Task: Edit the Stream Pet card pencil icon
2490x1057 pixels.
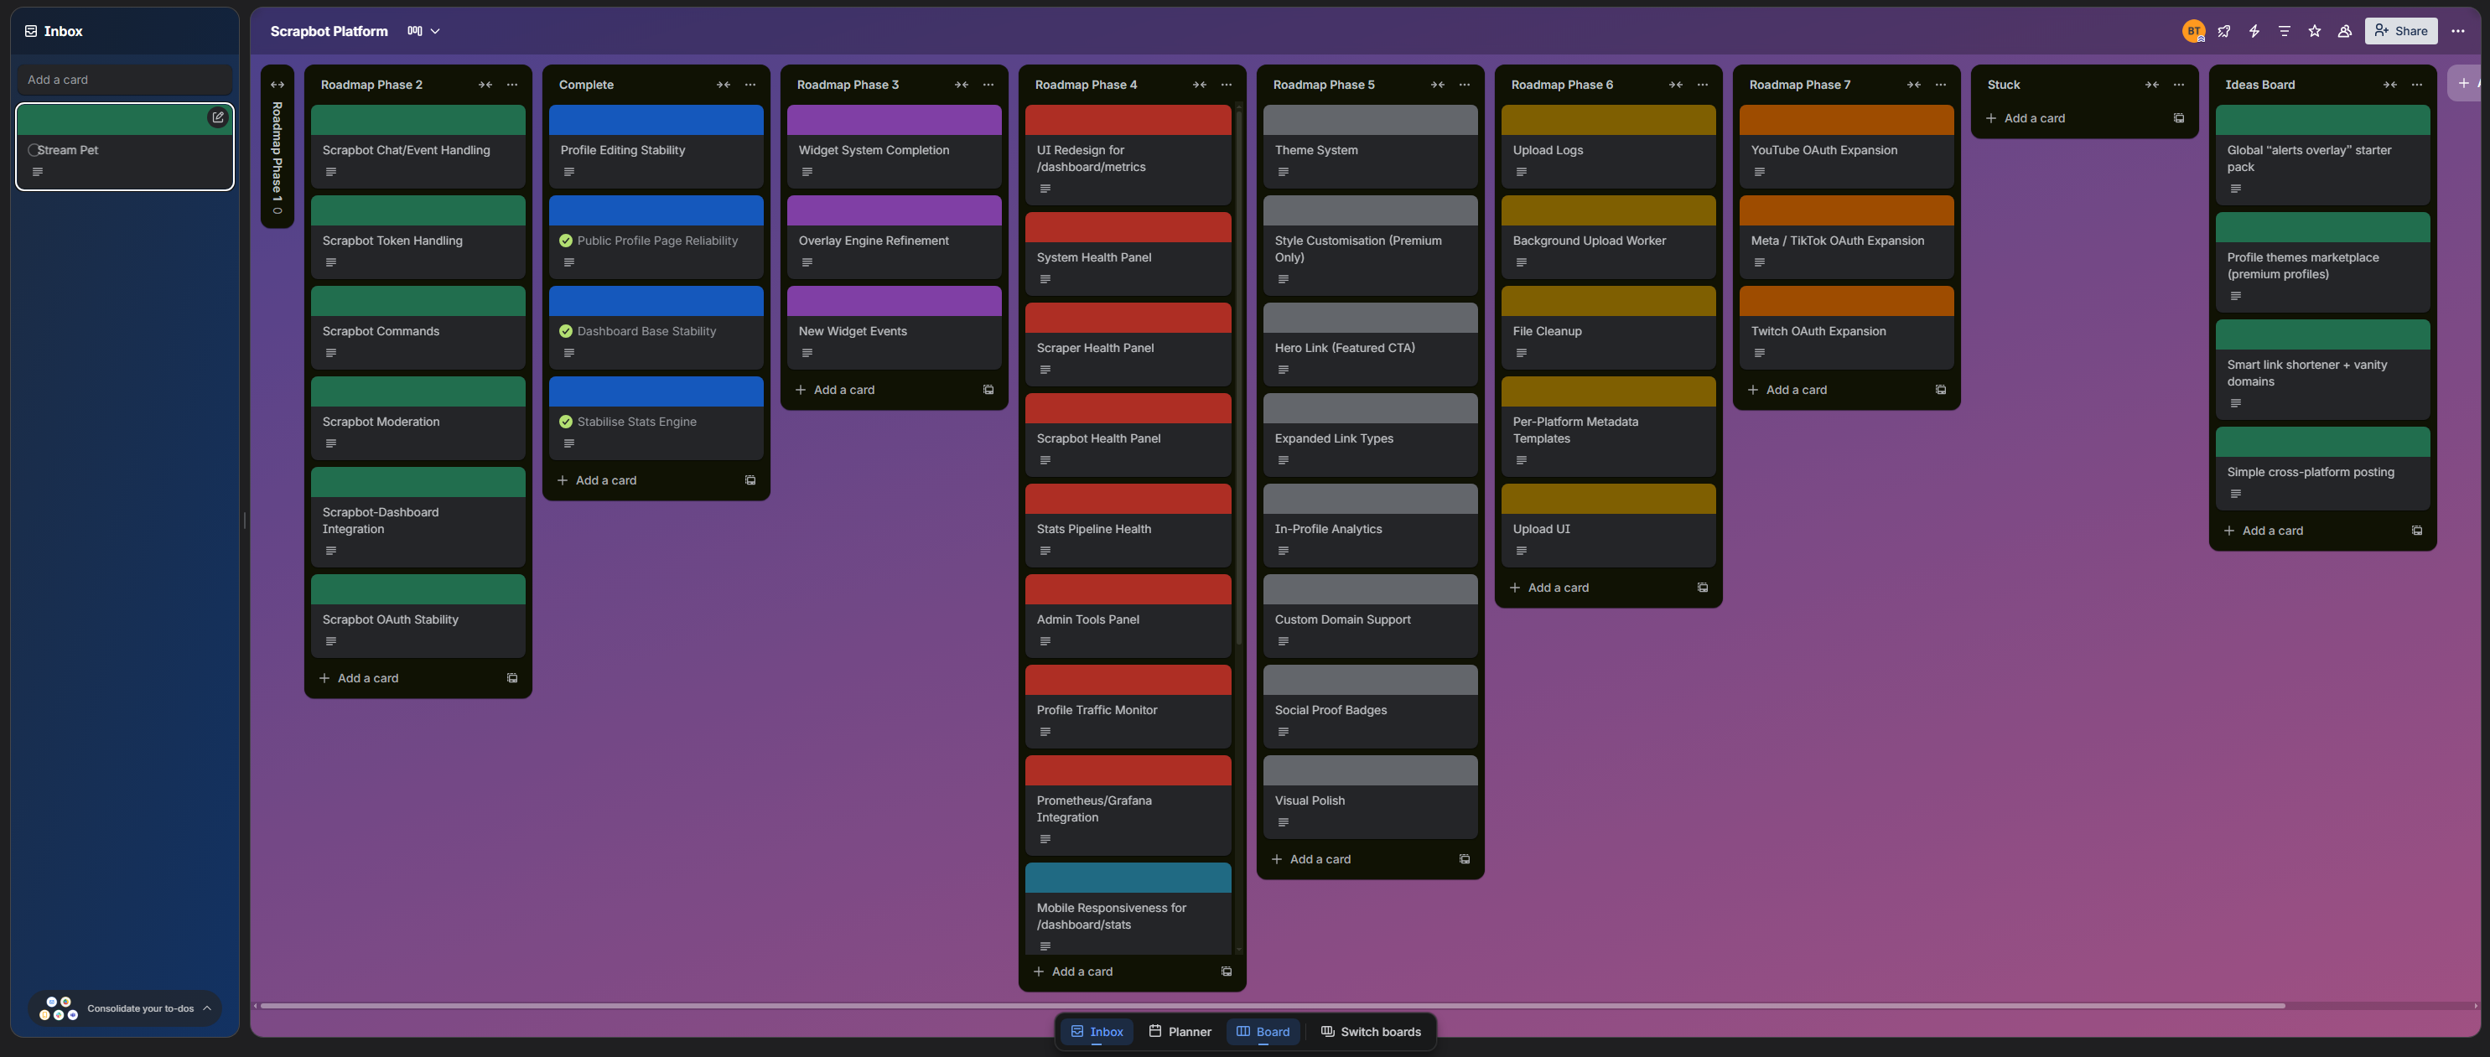Action: click(217, 117)
